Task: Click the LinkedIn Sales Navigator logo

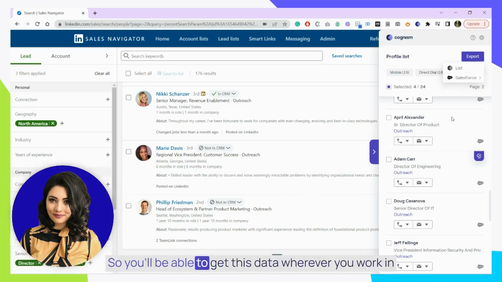Action: pyautogui.click(x=109, y=39)
